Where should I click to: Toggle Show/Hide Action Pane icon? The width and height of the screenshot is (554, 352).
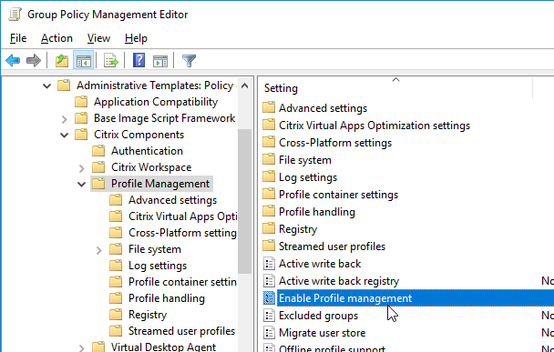point(160,61)
